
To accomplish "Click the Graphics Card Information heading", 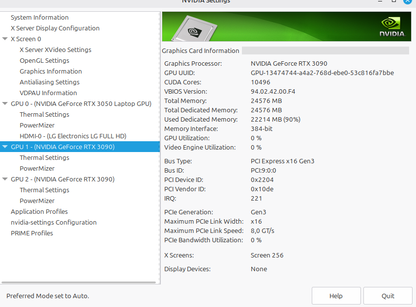I will 200,51.
